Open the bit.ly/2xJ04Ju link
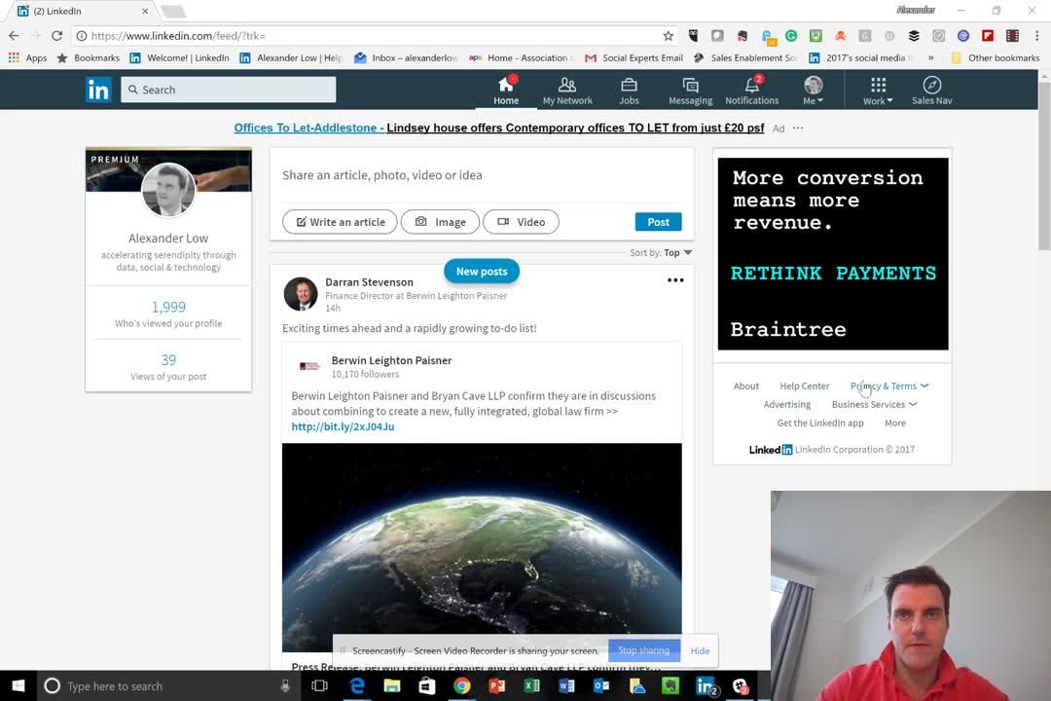The image size is (1051, 701). click(x=343, y=426)
